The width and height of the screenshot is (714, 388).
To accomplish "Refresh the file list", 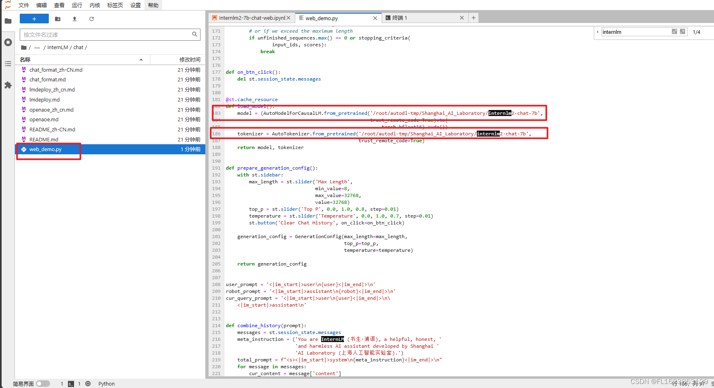I will 92,19.
